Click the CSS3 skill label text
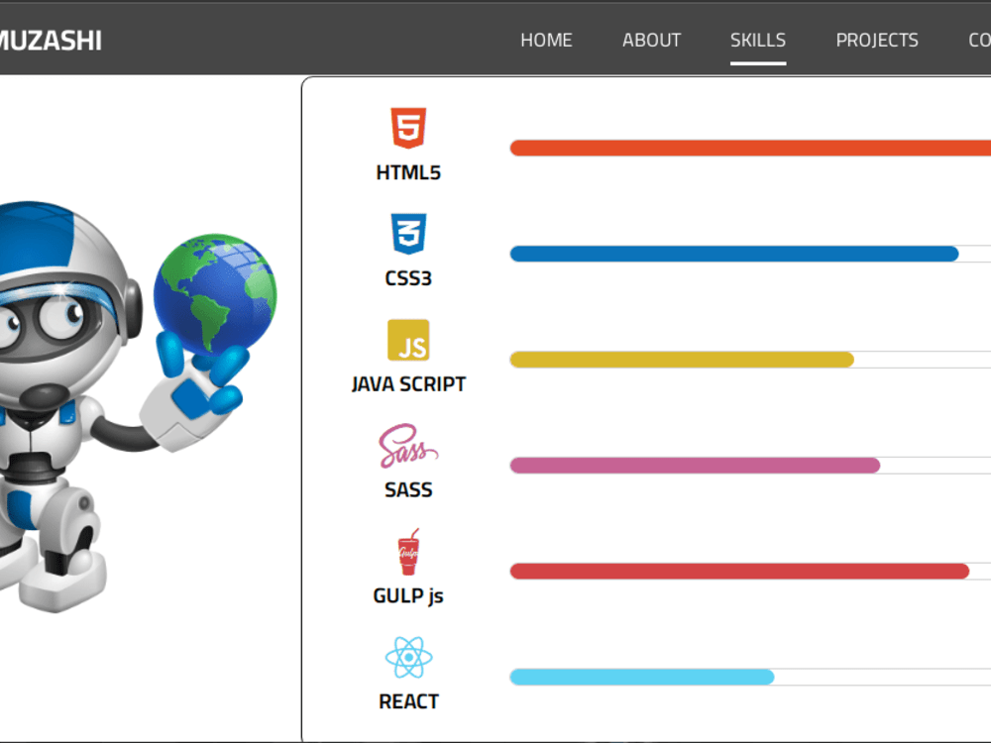 pos(409,278)
